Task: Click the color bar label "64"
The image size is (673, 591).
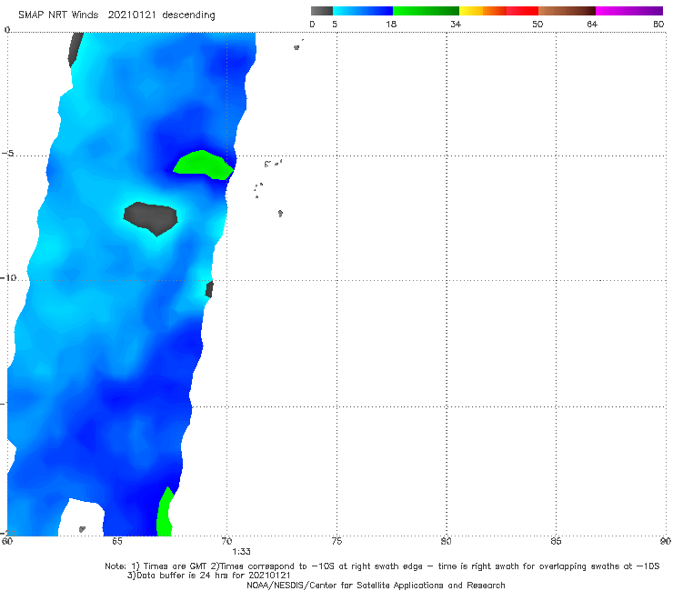Action: pos(592,24)
